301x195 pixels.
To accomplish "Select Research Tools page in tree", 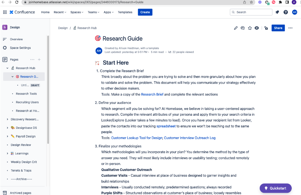I will pyautogui.click(x=26, y=94).
